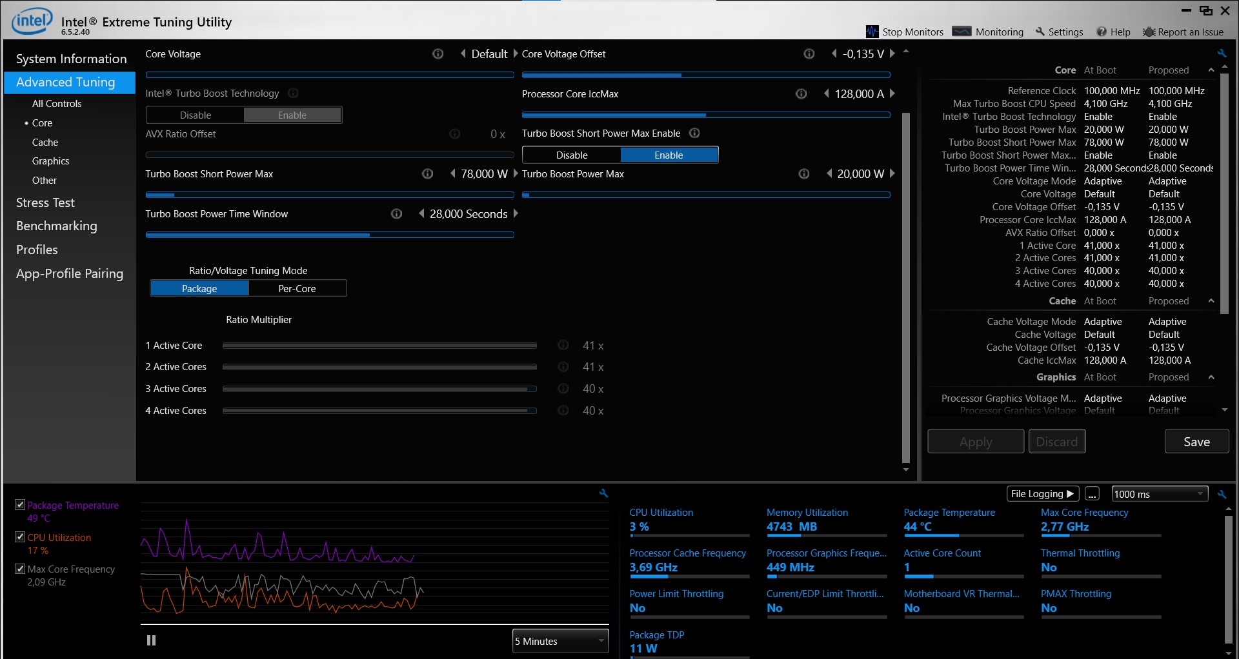Click wrench icon above Core summary panel

[x=1222, y=54]
